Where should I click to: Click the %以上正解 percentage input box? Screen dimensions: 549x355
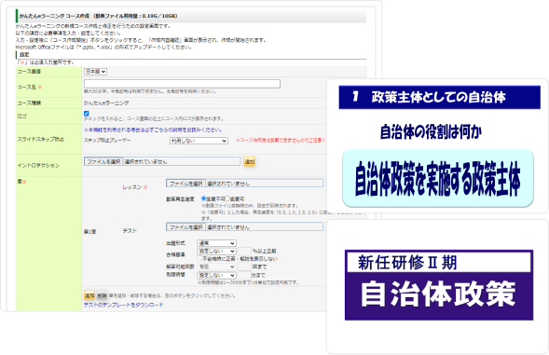pos(244,251)
